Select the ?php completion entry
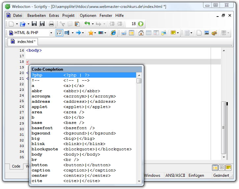The width and height of the screenshot is (239, 189). [37, 75]
